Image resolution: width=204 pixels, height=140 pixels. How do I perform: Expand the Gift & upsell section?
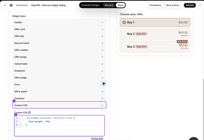[59, 91]
